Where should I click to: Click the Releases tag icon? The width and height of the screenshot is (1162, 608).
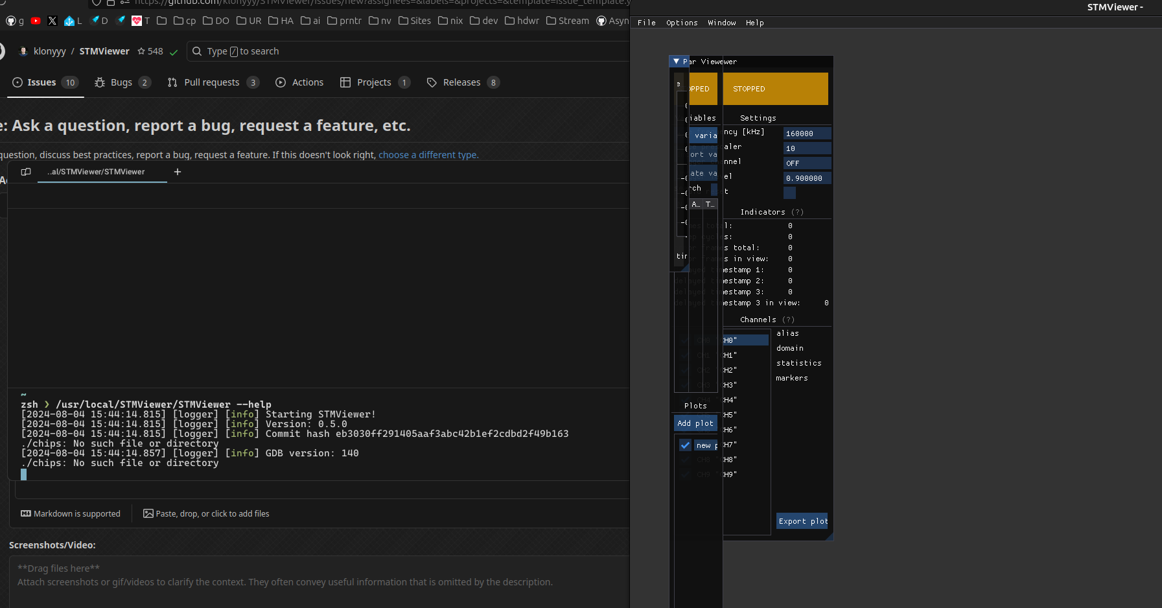[432, 82]
